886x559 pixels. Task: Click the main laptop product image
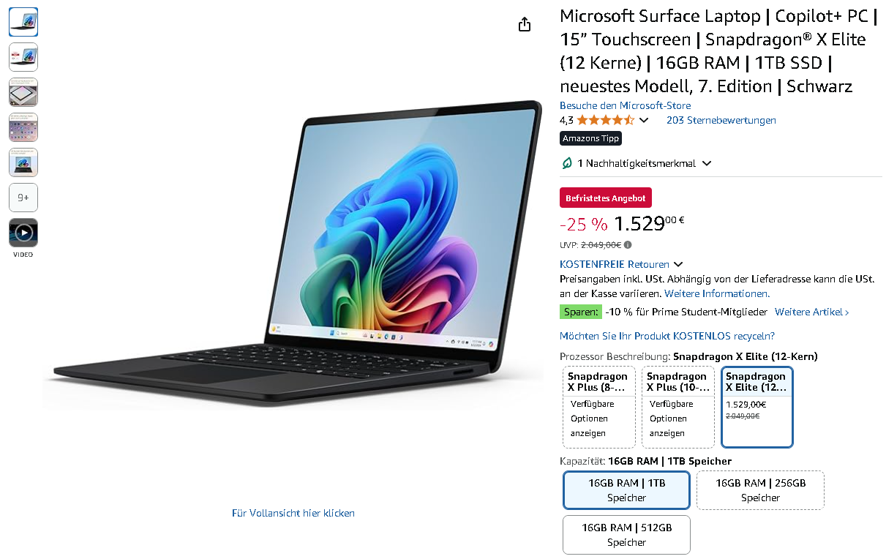pos(293,254)
